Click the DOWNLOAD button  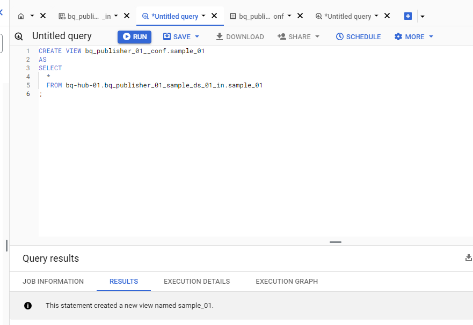point(240,37)
